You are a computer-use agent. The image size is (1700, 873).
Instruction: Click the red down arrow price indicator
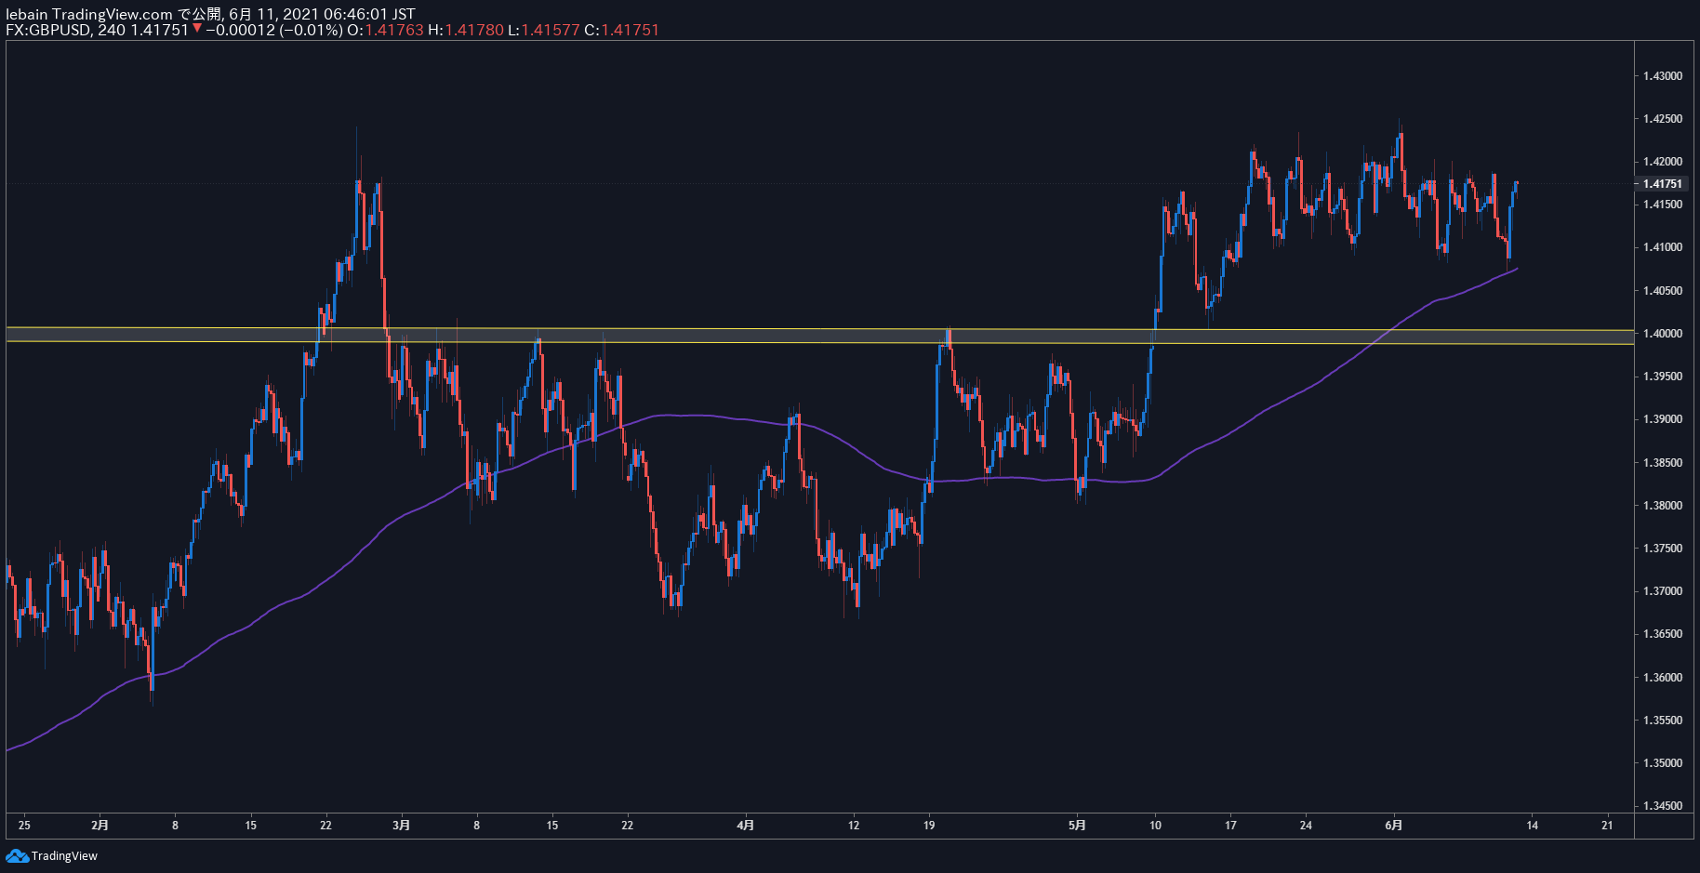pos(197,30)
